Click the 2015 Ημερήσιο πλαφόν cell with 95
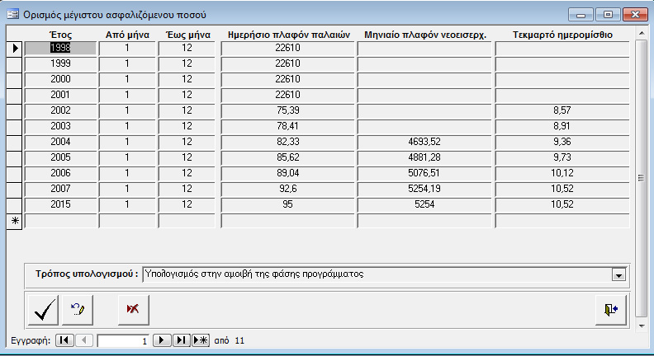The image size is (654, 356). pos(287,204)
